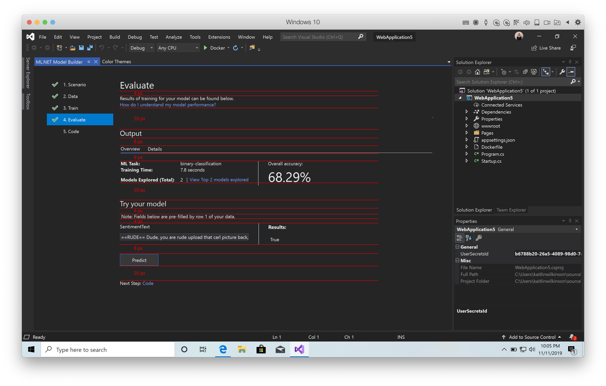Click the blue Refresh icon beside Docker

pyautogui.click(x=235, y=48)
